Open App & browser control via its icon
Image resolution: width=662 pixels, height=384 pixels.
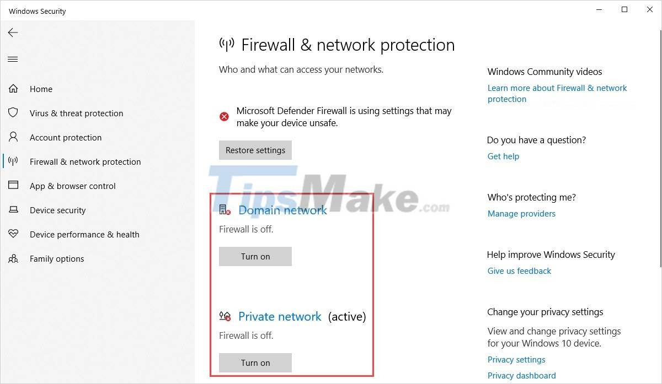13,186
